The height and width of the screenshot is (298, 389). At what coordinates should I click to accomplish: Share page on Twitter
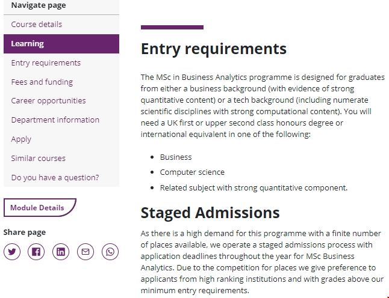(12, 252)
